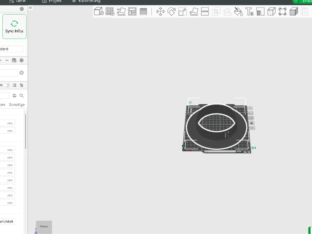
Task: Click the Add cube primitive icon
Action: (x=99, y=11)
